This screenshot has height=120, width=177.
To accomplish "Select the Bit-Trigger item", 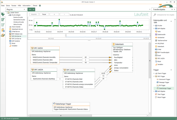I will click(x=161, y=85).
